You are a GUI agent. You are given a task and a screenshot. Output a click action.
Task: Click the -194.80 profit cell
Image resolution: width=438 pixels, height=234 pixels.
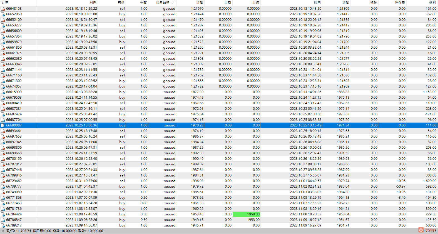coord(430,198)
